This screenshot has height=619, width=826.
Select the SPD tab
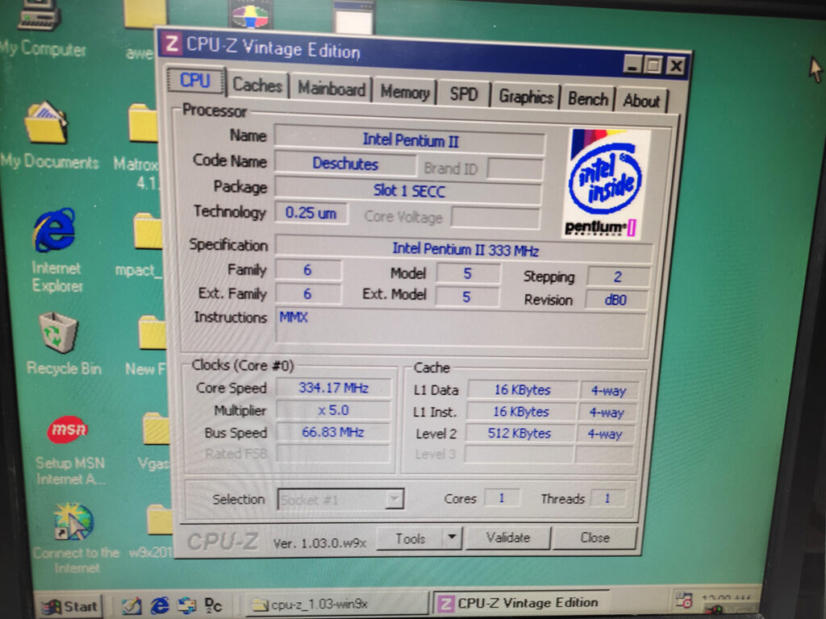[463, 94]
